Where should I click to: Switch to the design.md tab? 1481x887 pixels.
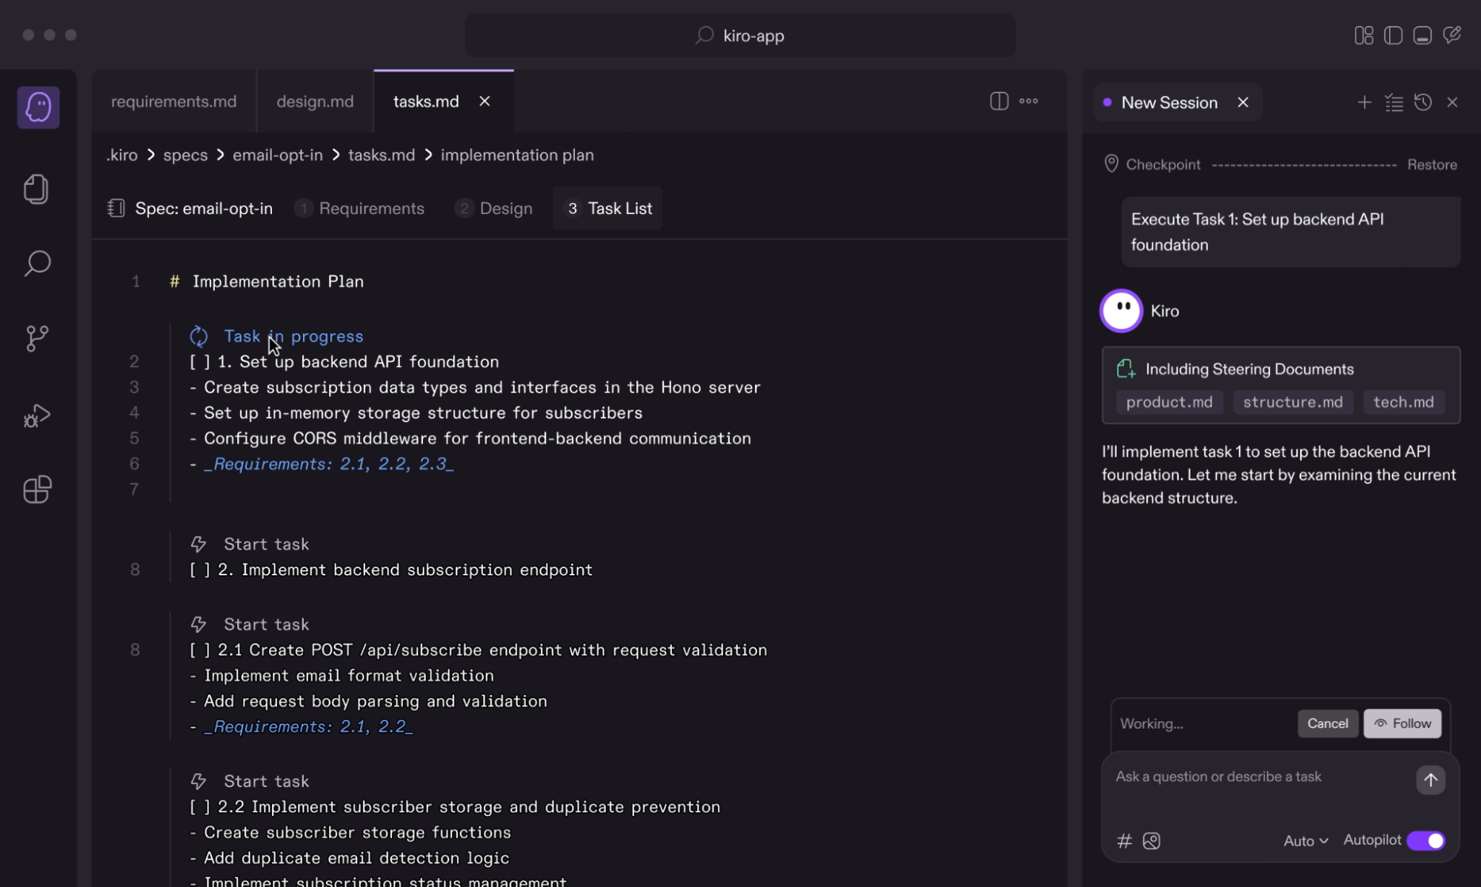tap(315, 101)
